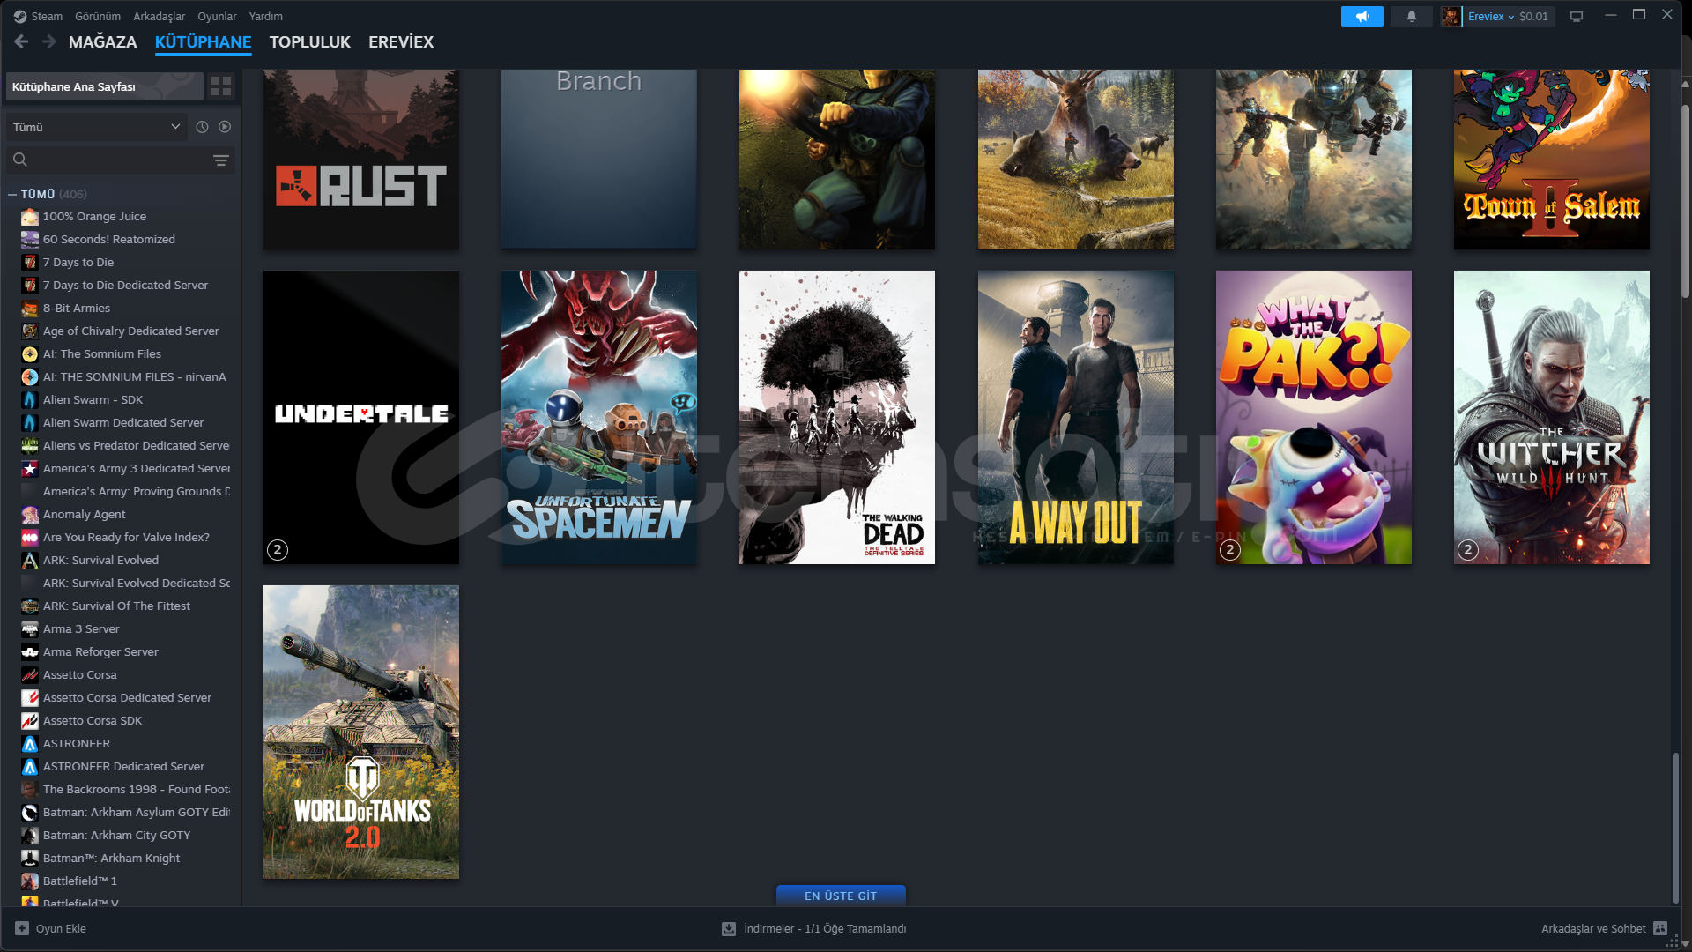Select the Undertale game cover

pyautogui.click(x=360, y=416)
